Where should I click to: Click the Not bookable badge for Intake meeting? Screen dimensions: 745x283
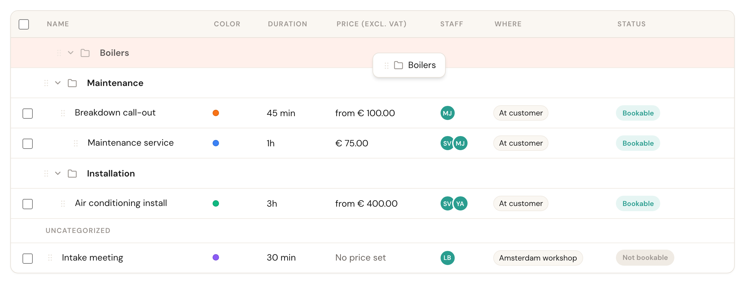[x=645, y=258]
